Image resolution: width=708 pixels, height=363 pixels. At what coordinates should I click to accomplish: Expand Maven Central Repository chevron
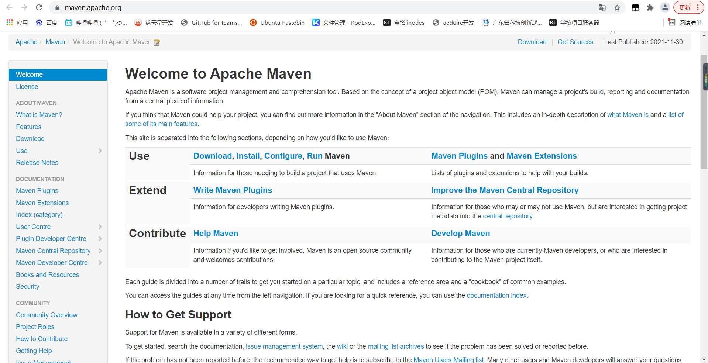[x=100, y=250]
